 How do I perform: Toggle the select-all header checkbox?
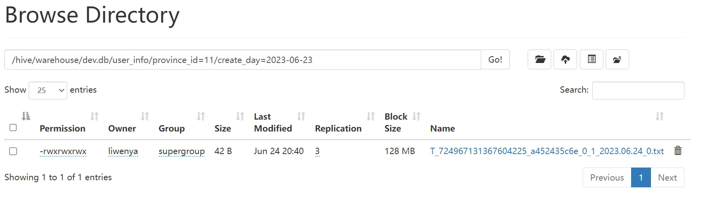[x=13, y=128]
